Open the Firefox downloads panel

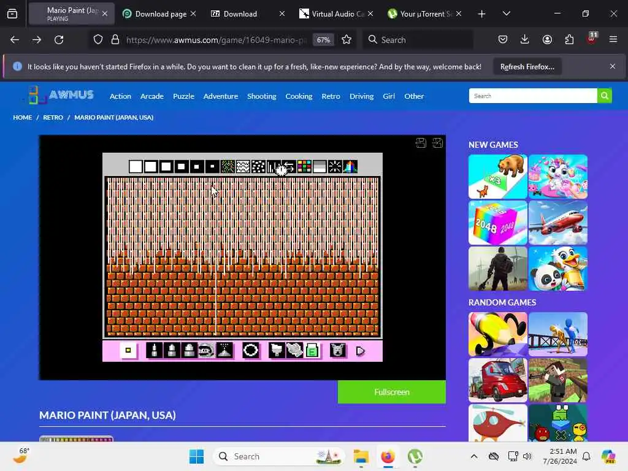click(525, 39)
